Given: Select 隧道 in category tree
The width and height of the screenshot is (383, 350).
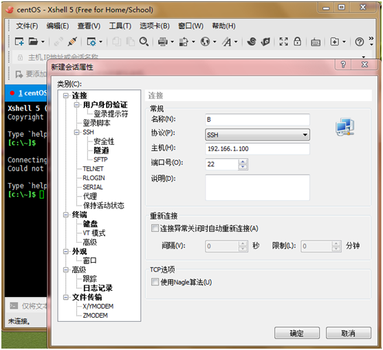Looking at the screenshot, I should 101,151.
